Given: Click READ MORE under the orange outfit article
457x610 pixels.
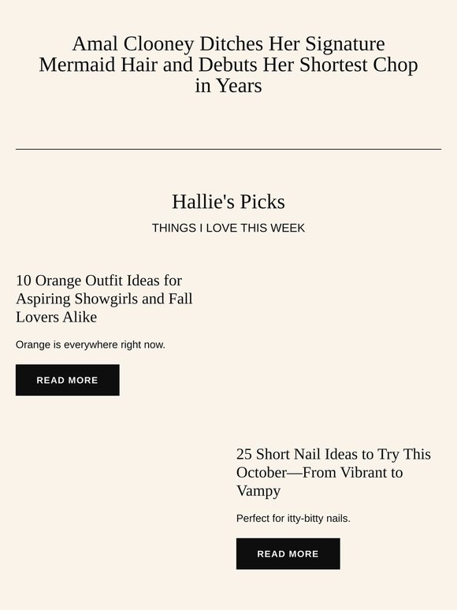Looking at the screenshot, I should pyautogui.click(x=67, y=380).
